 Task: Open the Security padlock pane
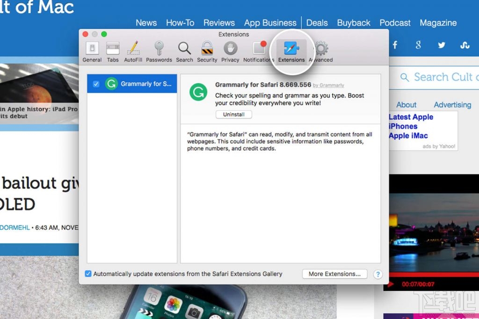coord(207,51)
